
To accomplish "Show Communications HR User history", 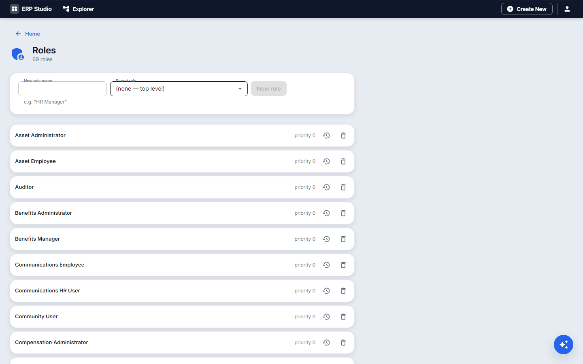I will [x=326, y=291].
